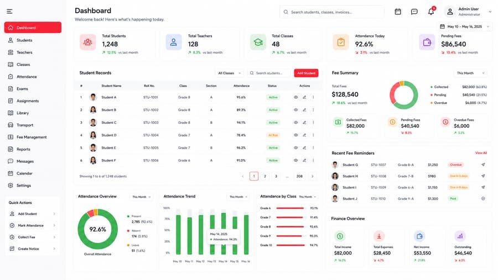Open more options for Student F row

(313, 161)
